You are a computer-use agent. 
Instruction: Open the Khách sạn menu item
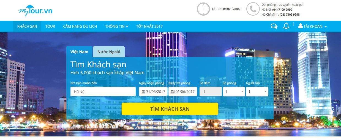pos(27,26)
